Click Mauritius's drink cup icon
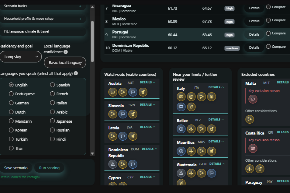Image resolution: width=290 pixels, height=193 pixels. [212, 151]
